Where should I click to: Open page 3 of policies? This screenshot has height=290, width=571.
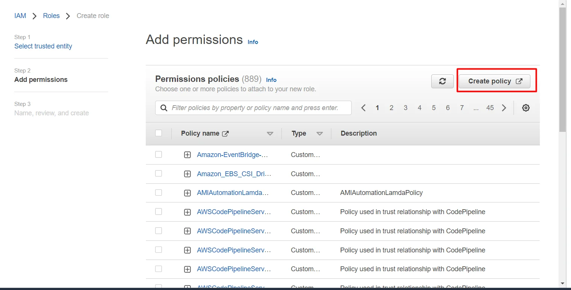tap(406, 108)
